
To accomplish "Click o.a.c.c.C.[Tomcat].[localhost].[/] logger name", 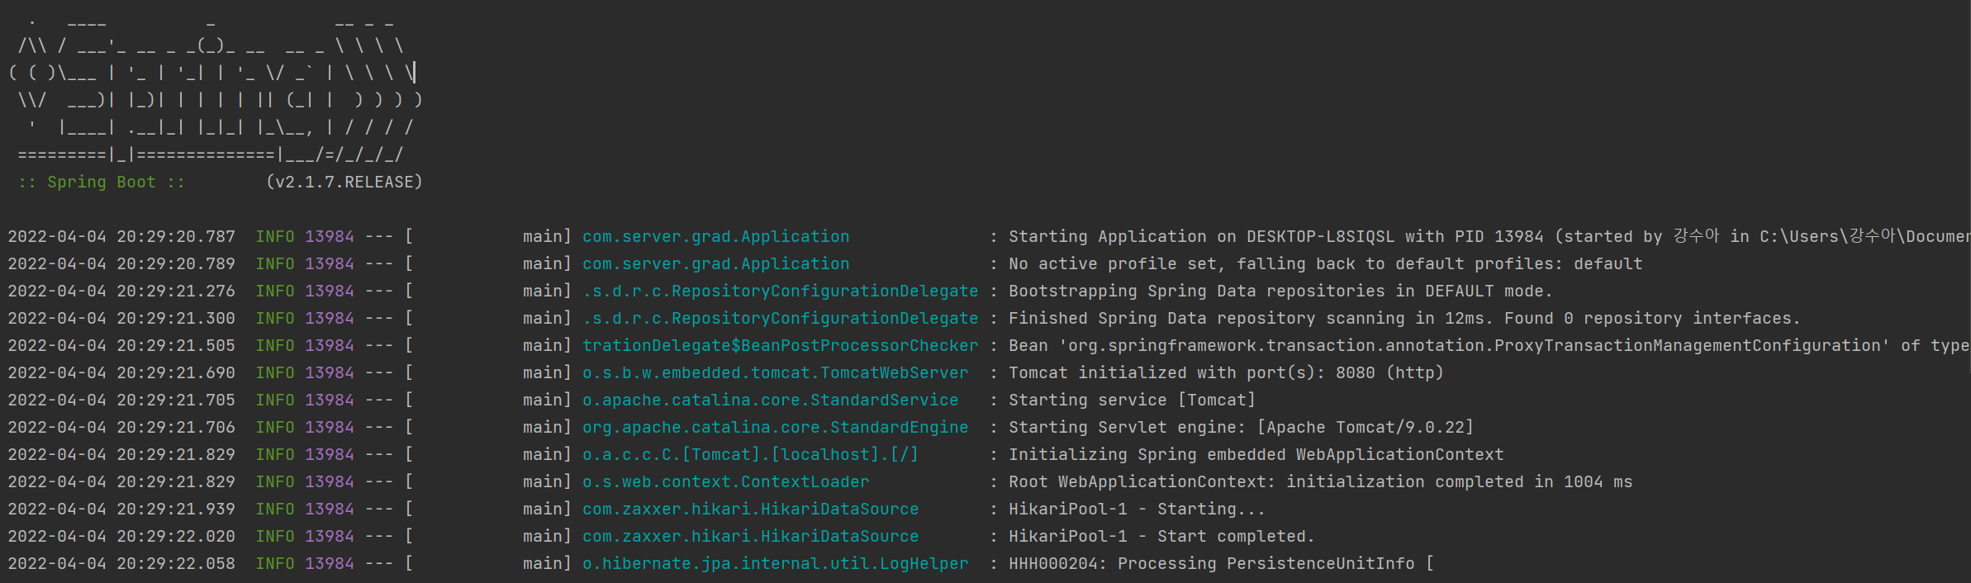I will pyautogui.click(x=750, y=454).
